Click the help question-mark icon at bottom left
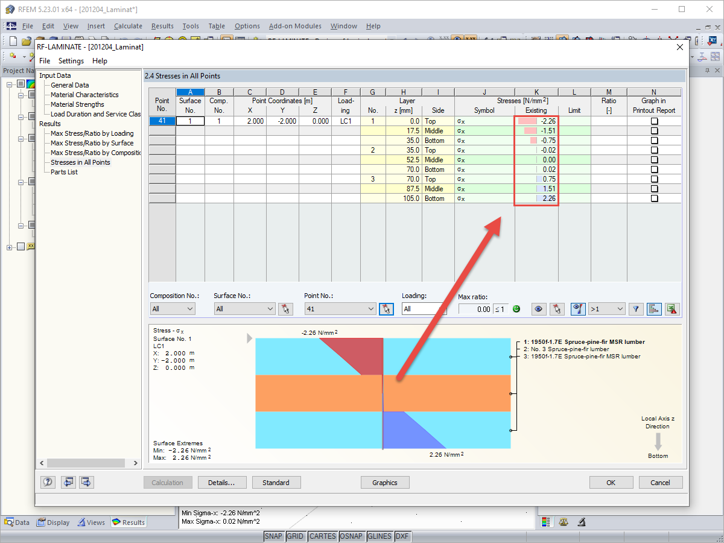The height and width of the screenshot is (543, 724). (x=48, y=482)
